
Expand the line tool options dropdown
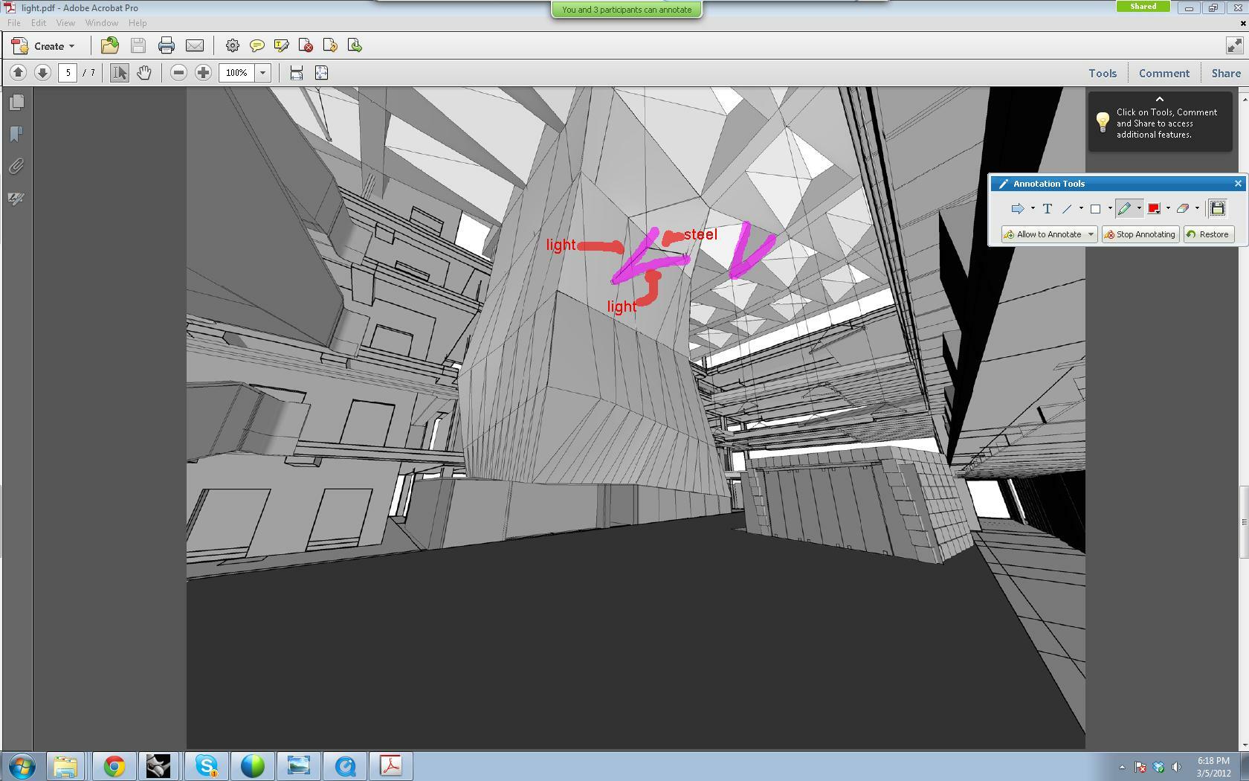[x=1081, y=209]
